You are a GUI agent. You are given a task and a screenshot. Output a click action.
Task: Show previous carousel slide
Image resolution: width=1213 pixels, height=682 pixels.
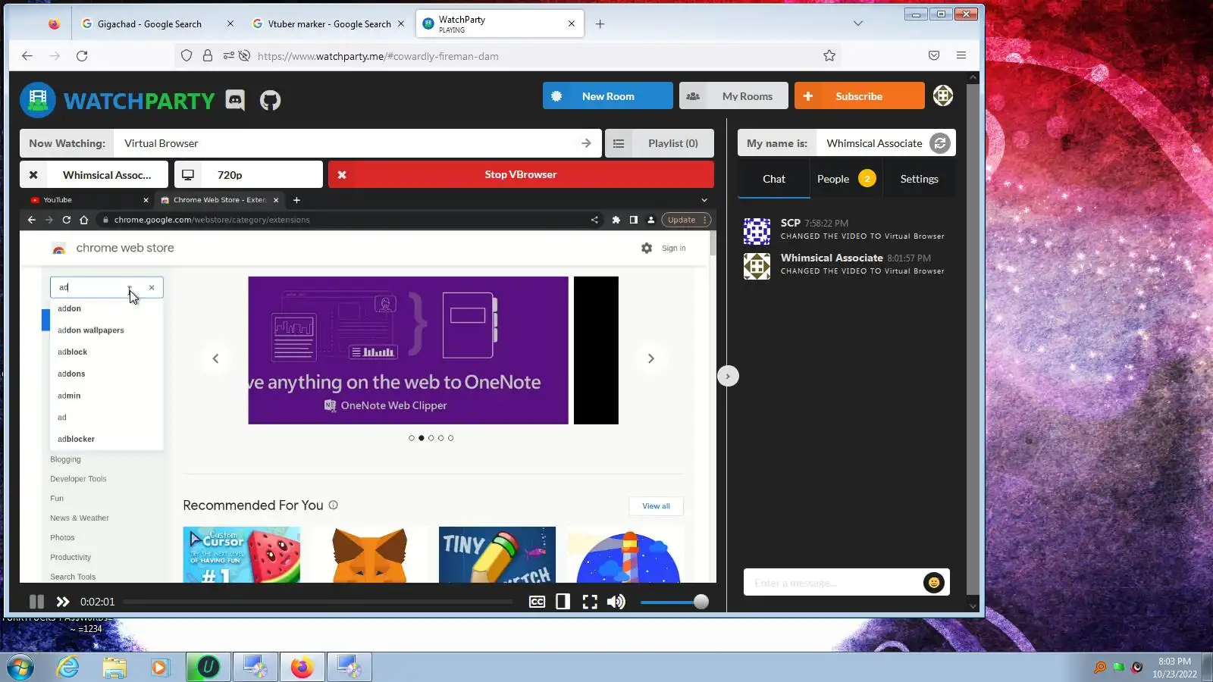[x=215, y=358]
